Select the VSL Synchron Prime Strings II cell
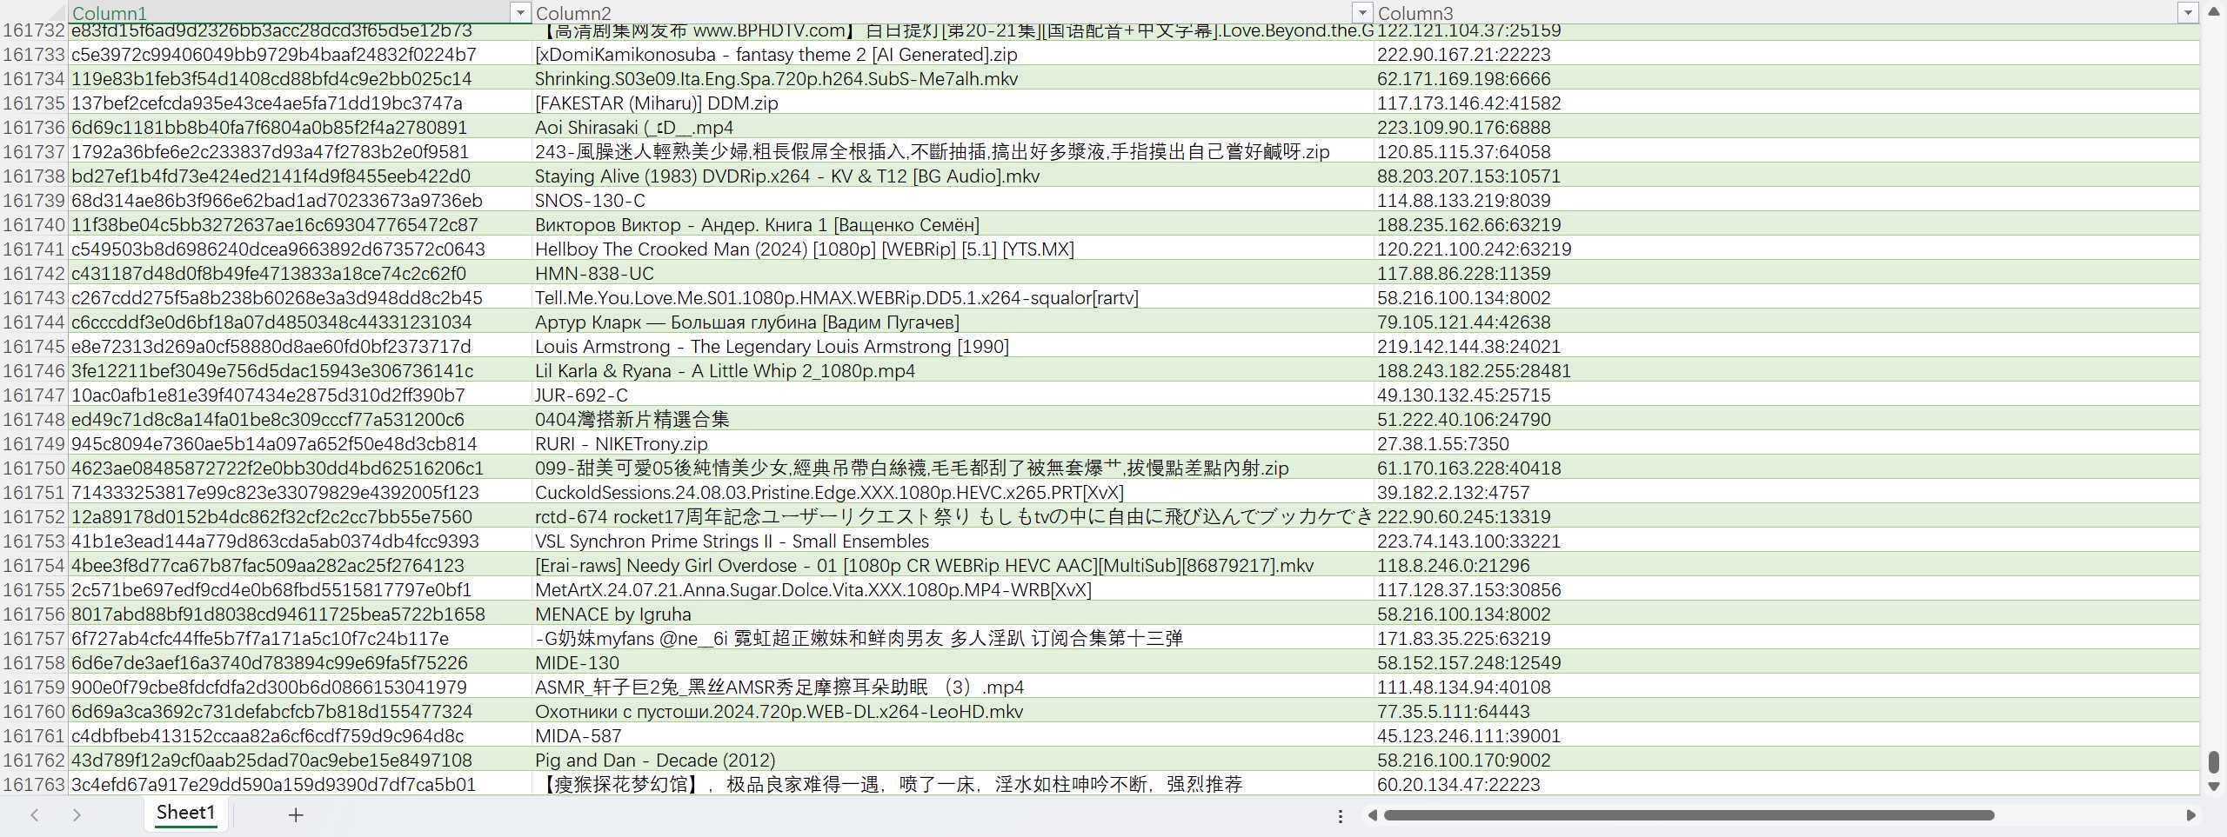The height and width of the screenshot is (837, 2227). 953,541
